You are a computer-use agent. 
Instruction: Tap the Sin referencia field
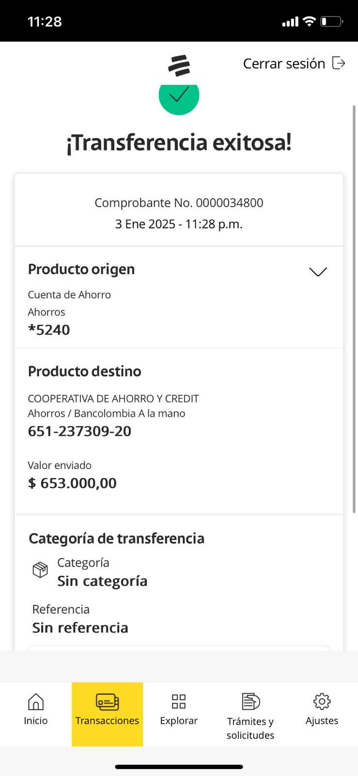point(80,628)
